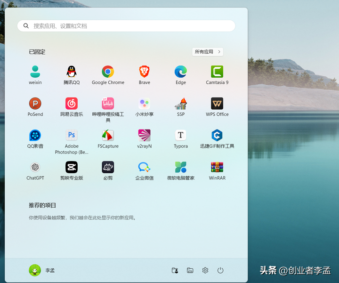Screen dimensions: 339x283
Task: Launch Camtasia 9
Action: click(x=217, y=75)
